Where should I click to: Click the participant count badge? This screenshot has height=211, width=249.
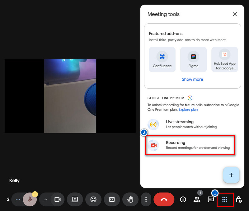[200, 193]
